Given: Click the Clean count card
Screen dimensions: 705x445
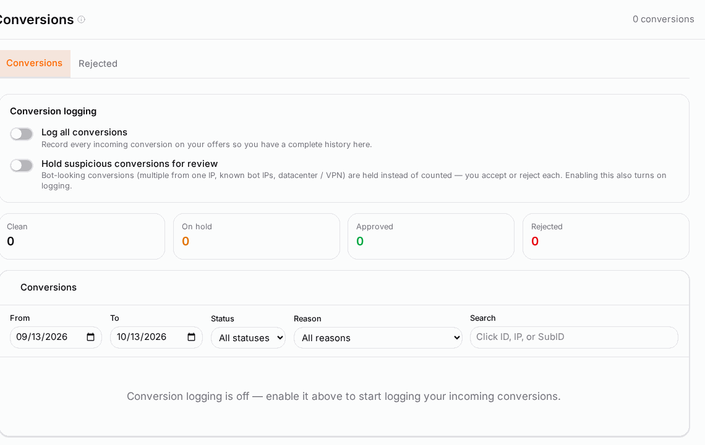Looking at the screenshot, I should coord(82,237).
